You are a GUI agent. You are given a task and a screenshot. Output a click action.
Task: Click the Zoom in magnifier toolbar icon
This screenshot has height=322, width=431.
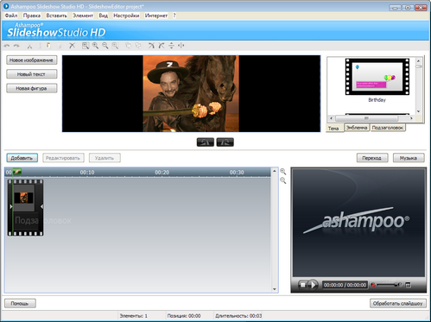[x=95, y=46]
